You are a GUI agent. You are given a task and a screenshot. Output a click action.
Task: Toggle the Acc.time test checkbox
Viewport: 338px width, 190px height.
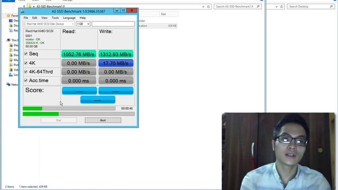click(x=26, y=80)
